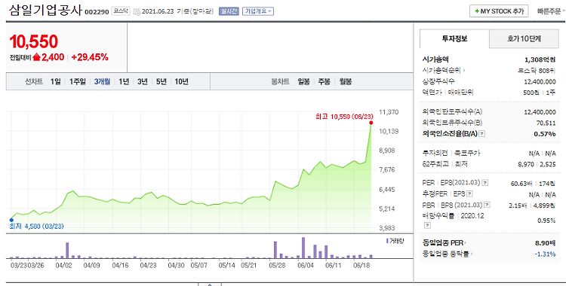
Task: Click the 11,370 price axis label
Action: (x=389, y=112)
